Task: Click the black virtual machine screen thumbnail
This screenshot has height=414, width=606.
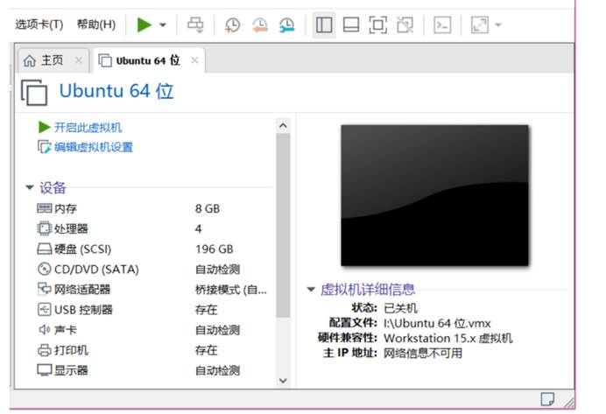Action: tap(434, 195)
